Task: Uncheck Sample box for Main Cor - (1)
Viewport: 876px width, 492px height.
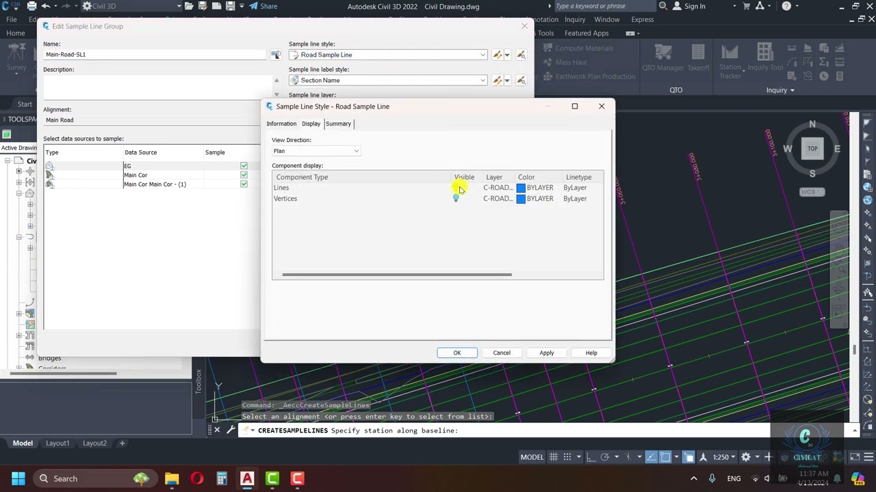Action: tap(244, 184)
